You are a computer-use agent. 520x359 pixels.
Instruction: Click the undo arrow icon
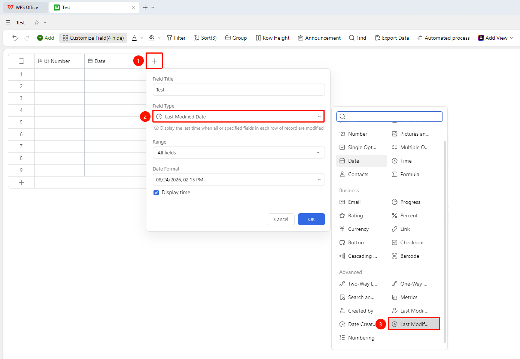pos(15,38)
